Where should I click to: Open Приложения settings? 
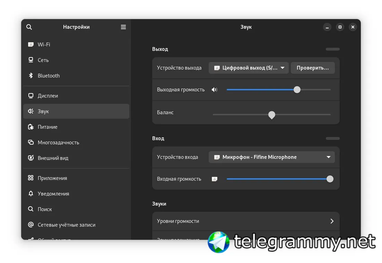point(76,178)
